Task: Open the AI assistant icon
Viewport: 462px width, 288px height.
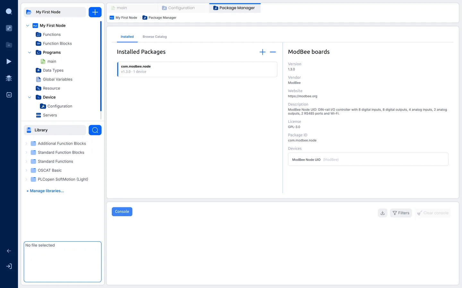Action: click(9, 95)
